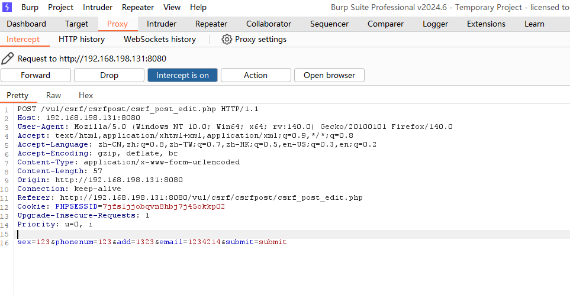Click the Content-Length: 57 line
Viewport: 570px width, 295px height.
(60, 171)
